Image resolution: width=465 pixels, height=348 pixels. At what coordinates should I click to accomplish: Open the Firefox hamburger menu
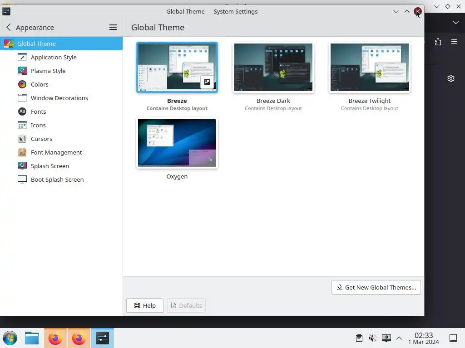point(454,42)
